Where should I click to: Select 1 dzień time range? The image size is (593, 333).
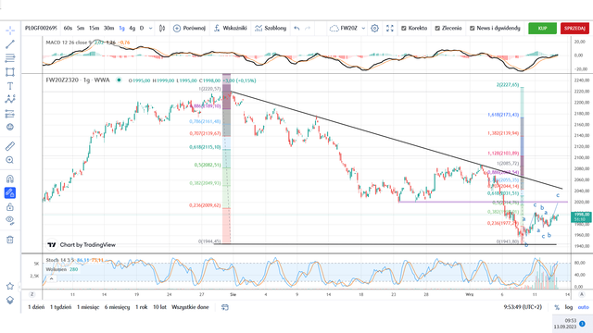click(x=36, y=307)
